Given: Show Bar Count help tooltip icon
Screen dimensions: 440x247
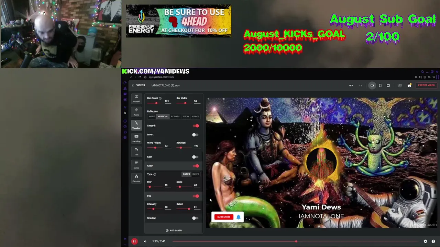Looking at the screenshot, I should [160, 98].
